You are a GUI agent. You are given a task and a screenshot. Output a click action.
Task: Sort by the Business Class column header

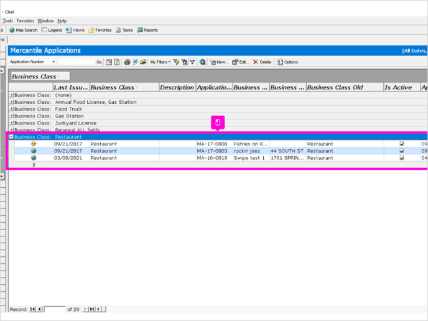(x=124, y=87)
